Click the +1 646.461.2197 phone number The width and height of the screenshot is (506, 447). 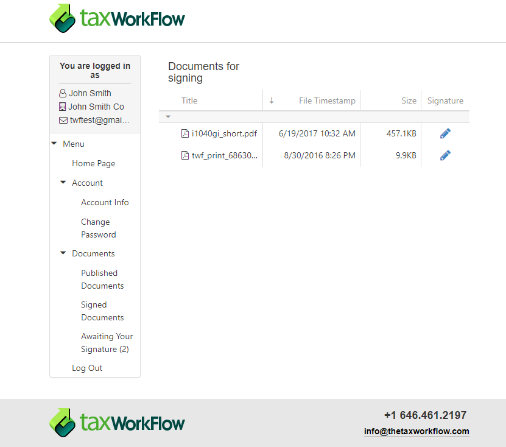426,415
